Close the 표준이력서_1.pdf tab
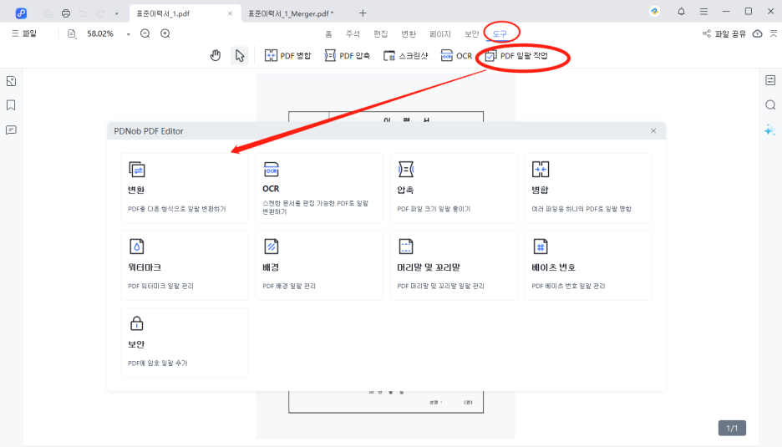This screenshot has width=782, height=447. (x=230, y=13)
